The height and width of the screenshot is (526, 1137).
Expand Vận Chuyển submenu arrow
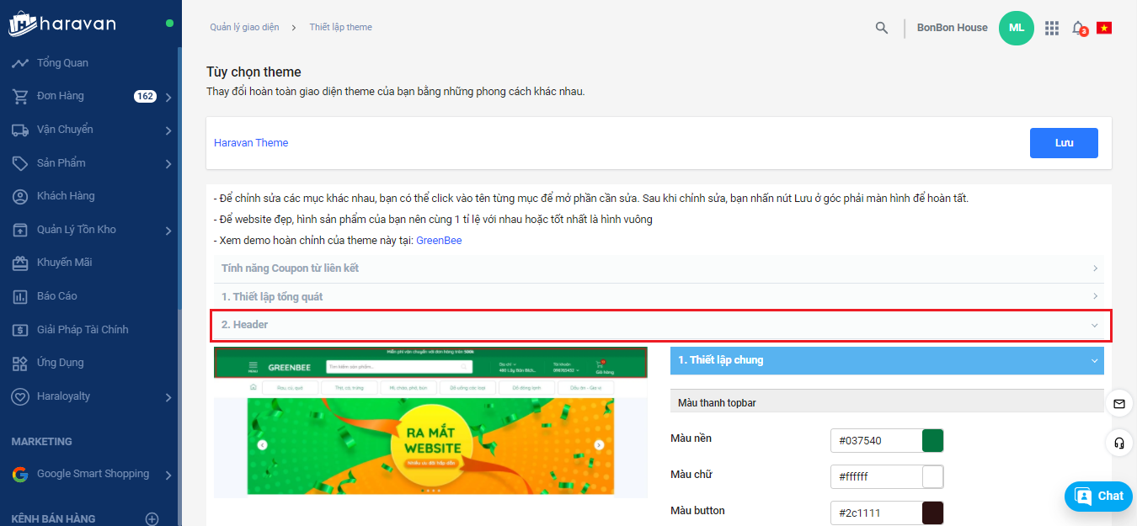click(x=168, y=130)
